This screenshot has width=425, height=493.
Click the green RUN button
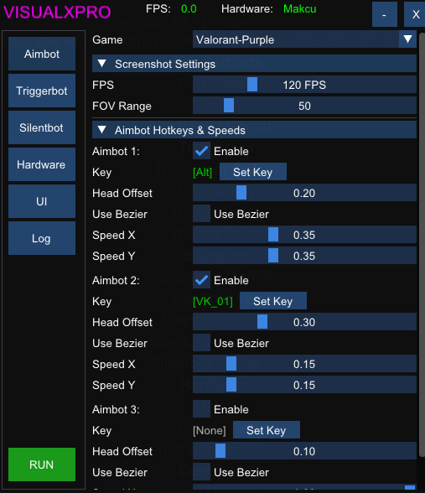[42, 464]
